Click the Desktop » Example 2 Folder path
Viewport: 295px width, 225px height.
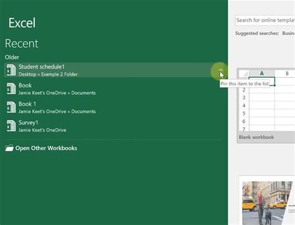click(x=48, y=74)
